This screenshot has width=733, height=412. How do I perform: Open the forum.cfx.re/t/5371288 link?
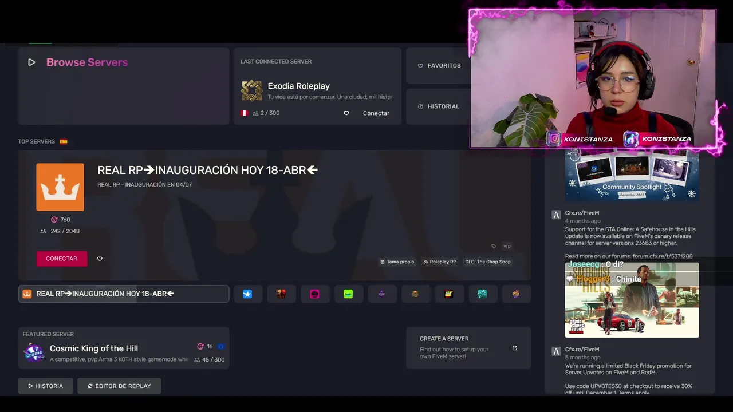tap(663, 256)
